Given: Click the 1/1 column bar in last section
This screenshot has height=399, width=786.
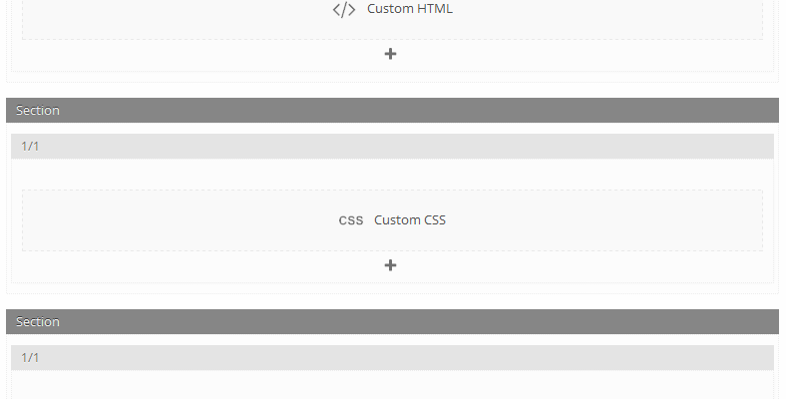Looking at the screenshot, I should point(392,358).
